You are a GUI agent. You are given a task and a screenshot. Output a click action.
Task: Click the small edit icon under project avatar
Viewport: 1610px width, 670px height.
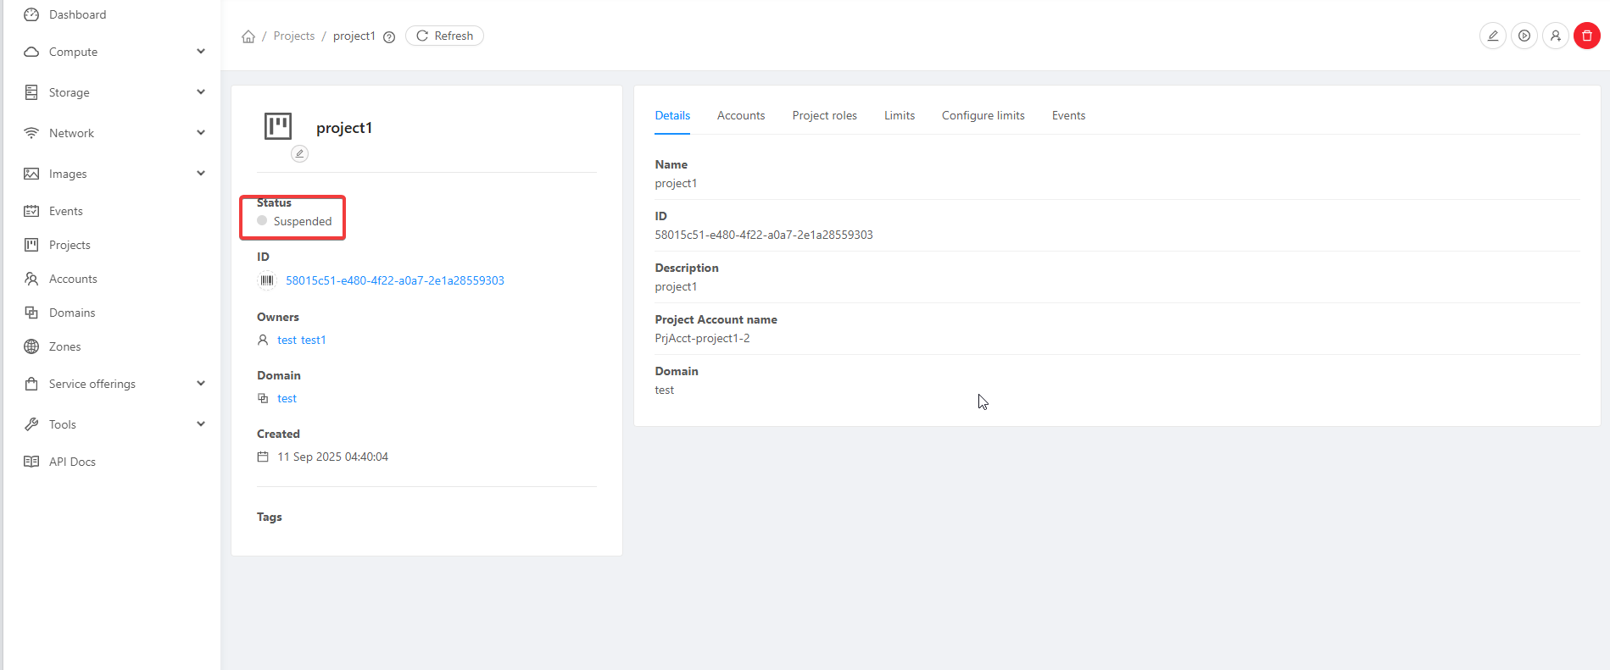pos(299,153)
